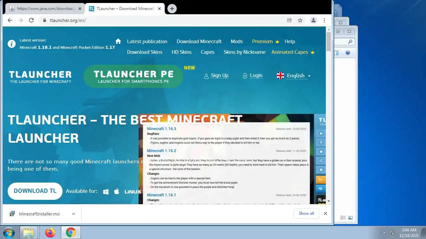
Task: Choose the LINUX download option
Action: tap(133, 192)
